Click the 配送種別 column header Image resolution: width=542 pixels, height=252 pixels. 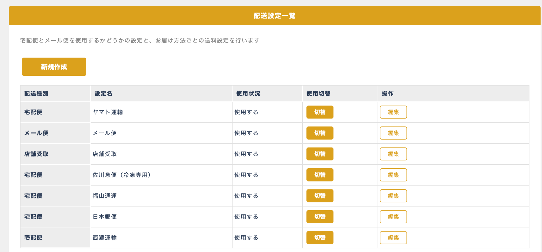tap(36, 94)
